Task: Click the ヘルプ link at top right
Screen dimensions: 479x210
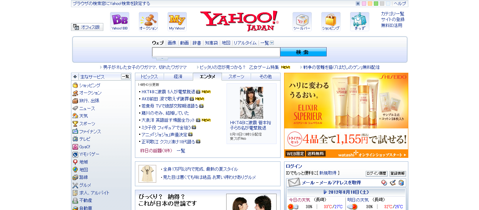Action: (400, 4)
